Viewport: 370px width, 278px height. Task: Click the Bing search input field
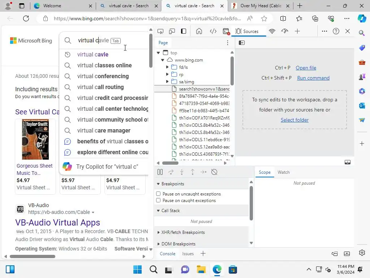click(x=104, y=41)
